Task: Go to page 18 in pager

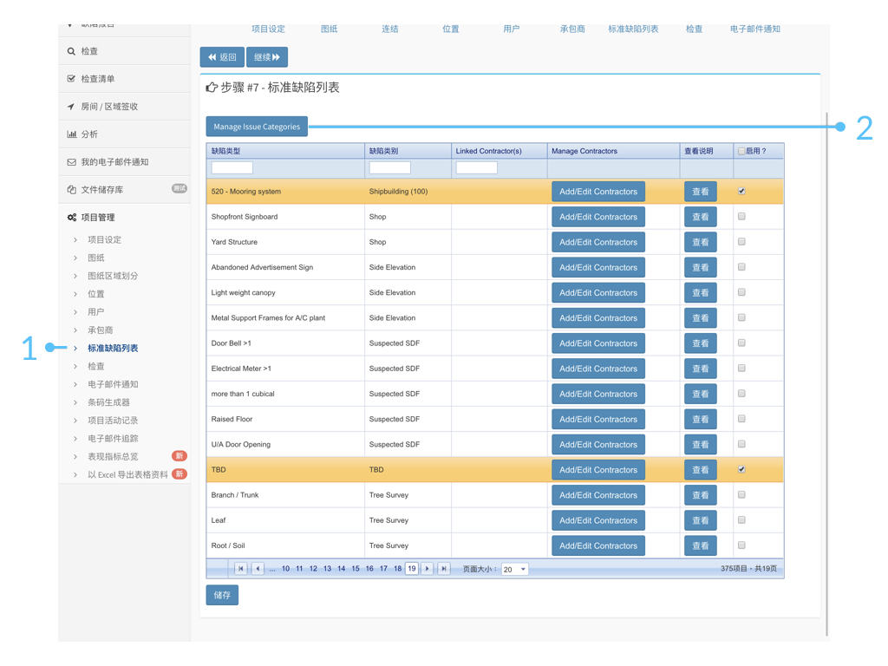Action: pos(397,569)
